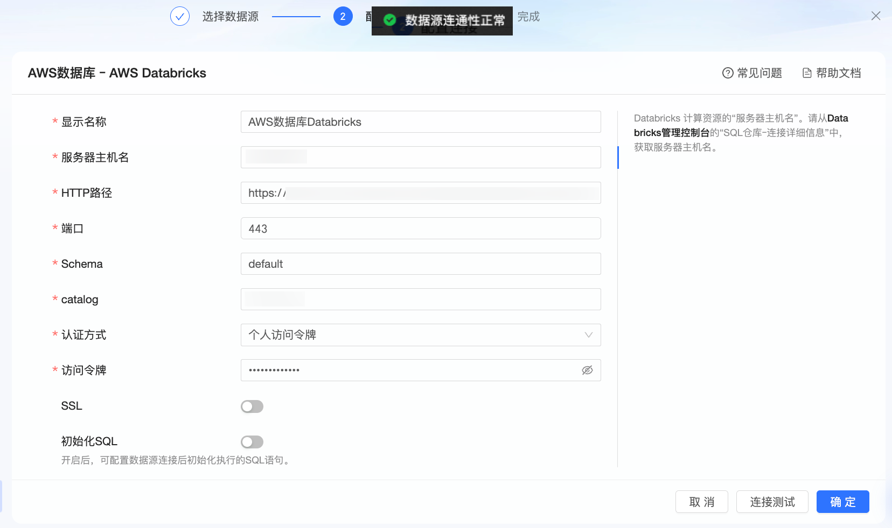Click the 初始化SQL label

tap(89, 441)
